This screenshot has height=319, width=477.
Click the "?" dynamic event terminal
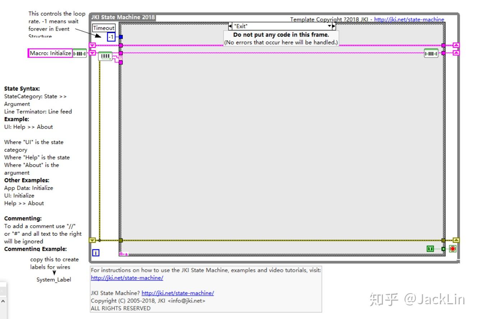point(121,57)
